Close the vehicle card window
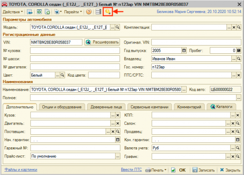 [240, 4]
